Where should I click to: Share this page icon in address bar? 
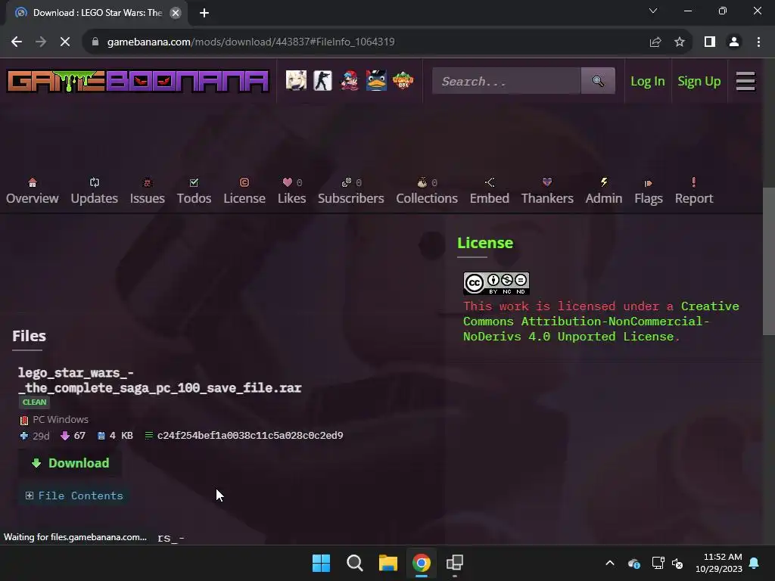(655, 42)
